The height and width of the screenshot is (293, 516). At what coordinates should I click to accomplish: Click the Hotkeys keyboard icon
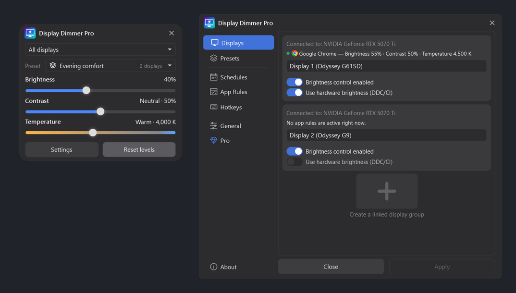pyautogui.click(x=214, y=107)
